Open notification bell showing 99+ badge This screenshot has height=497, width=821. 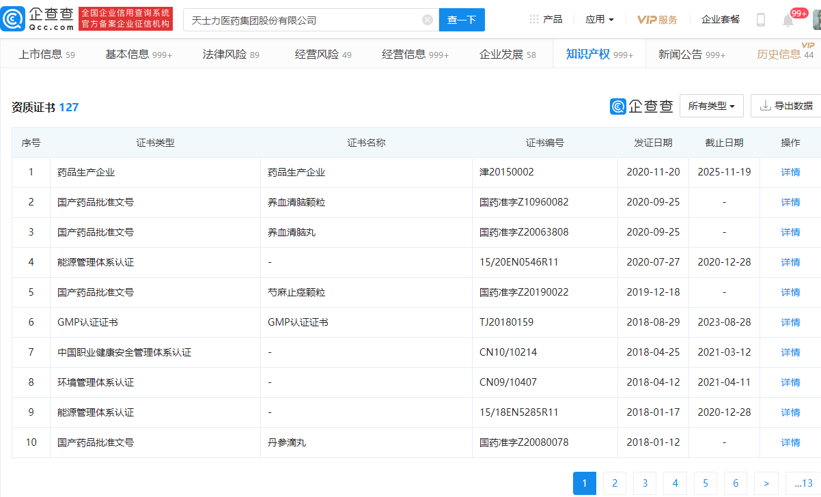787,20
